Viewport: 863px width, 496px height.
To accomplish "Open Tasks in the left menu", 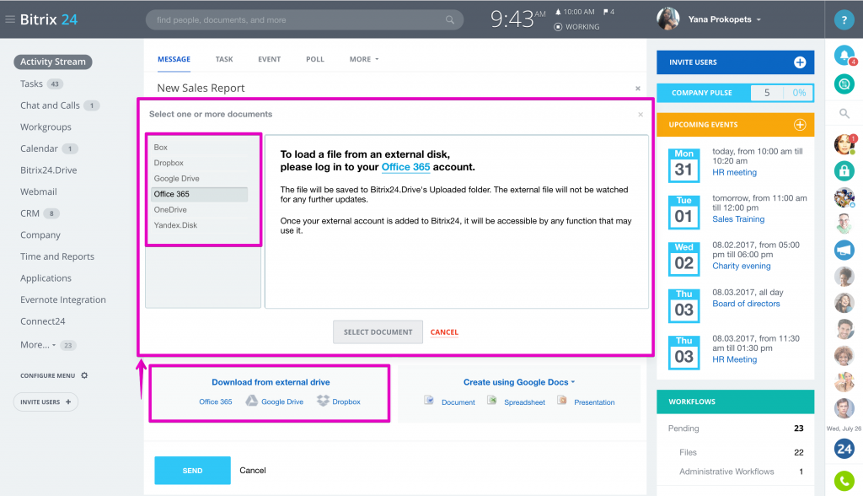I will tap(31, 84).
